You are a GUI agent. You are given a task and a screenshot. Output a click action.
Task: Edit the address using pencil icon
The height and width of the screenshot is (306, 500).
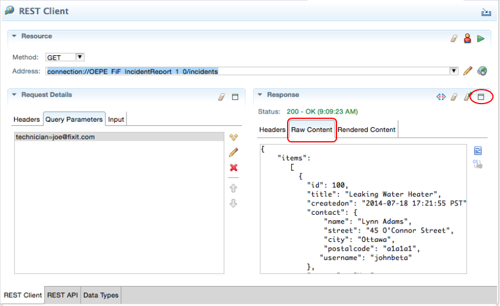pos(468,71)
